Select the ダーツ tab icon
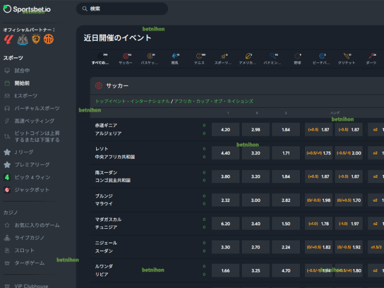384x288 pixels. (x=371, y=56)
